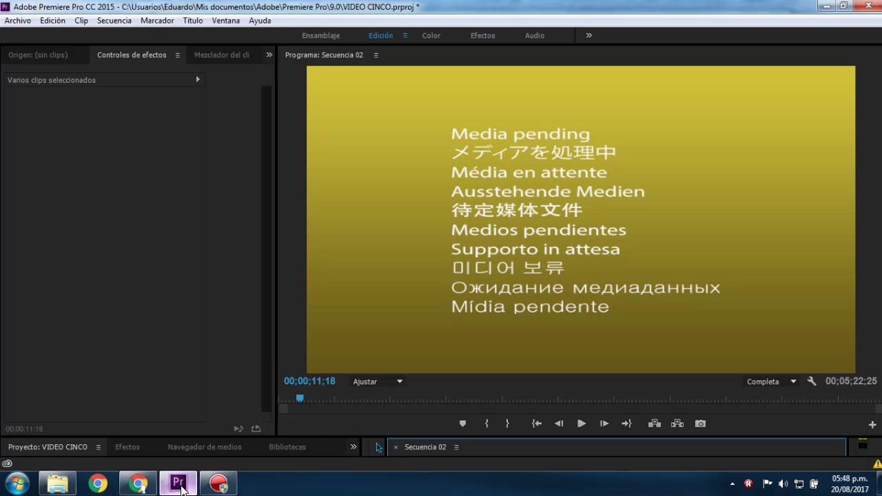The width and height of the screenshot is (882, 496).
Task: Open the Secuencia 02 timeline panel menu
Action: pos(456,447)
